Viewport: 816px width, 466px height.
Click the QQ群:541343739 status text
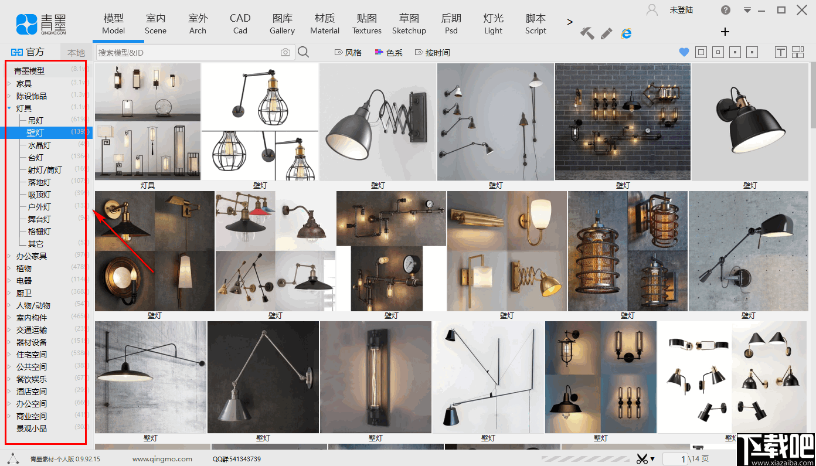click(x=237, y=459)
